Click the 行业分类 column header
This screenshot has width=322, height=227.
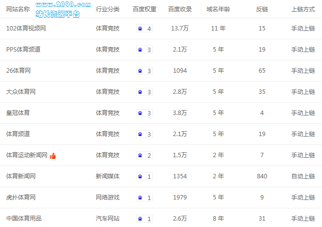108,9
